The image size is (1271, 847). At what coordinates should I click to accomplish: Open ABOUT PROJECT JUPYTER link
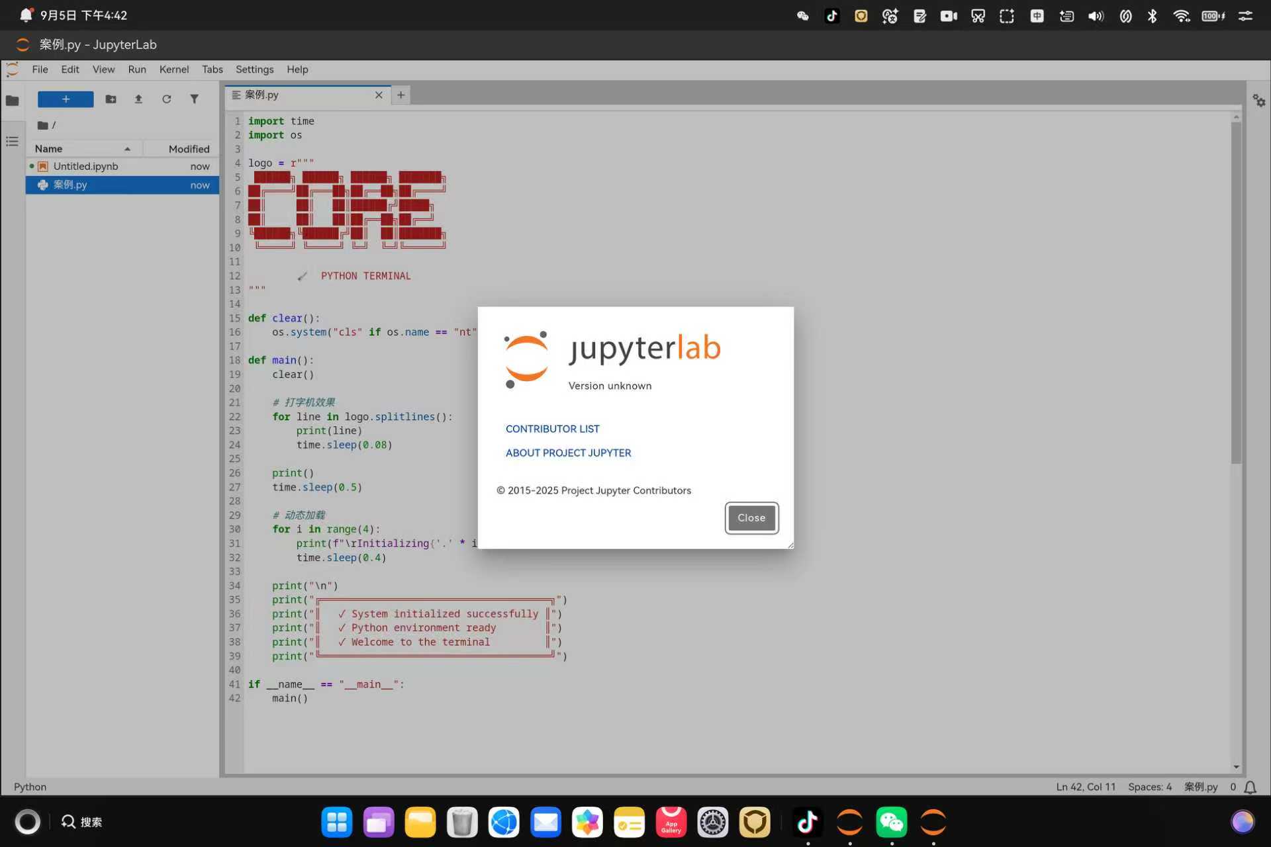coord(568,453)
